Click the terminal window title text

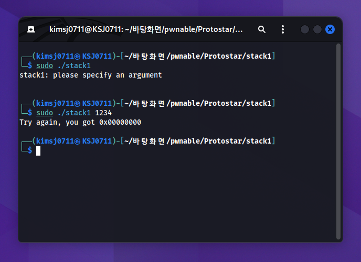tap(146, 29)
